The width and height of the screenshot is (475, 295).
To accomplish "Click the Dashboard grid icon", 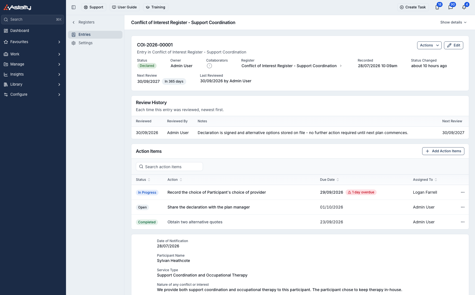I will pyautogui.click(x=6, y=31).
